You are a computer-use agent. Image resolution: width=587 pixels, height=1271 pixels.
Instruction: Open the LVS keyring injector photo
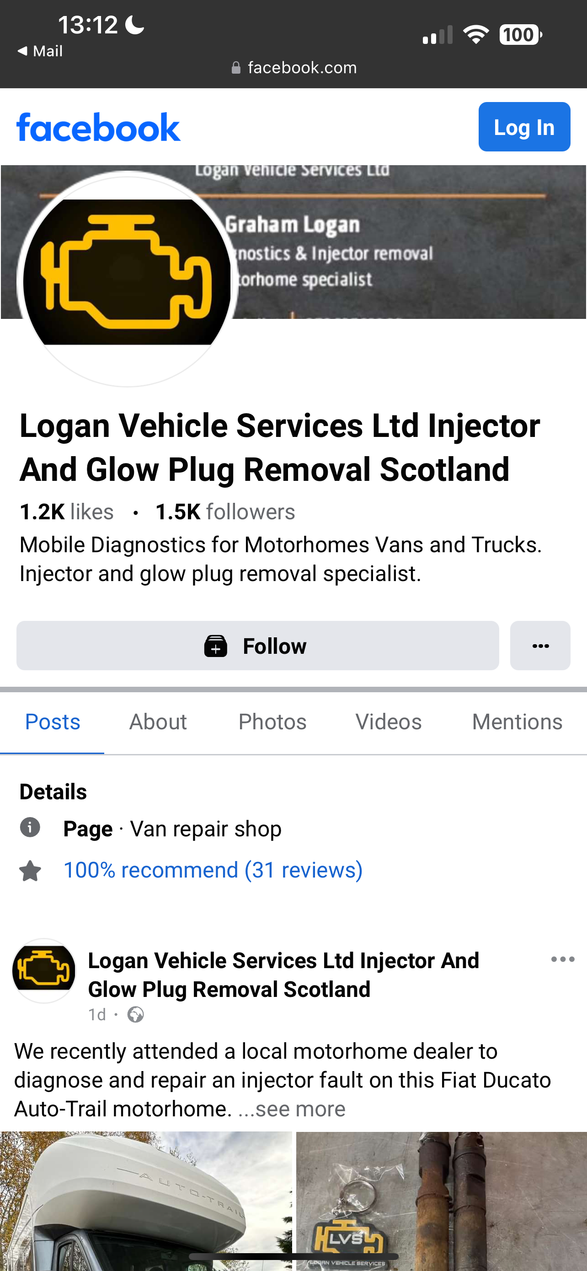(x=442, y=1201)
